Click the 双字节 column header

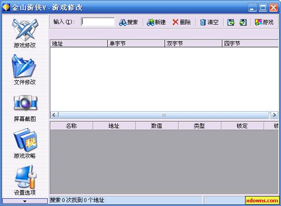click(193, 44)
